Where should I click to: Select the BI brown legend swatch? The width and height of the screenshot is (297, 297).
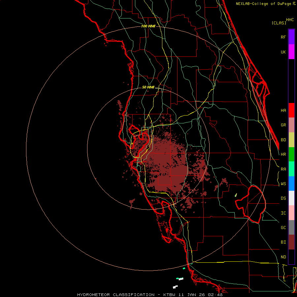click(x=291, y=242)
